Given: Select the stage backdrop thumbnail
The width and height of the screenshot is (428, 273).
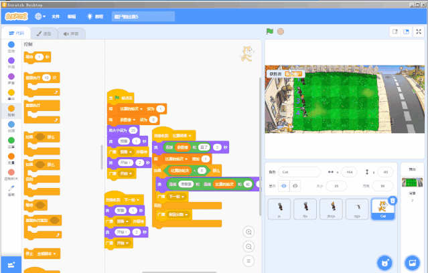Looking at the screenshot, I should [x=412, y=183].
